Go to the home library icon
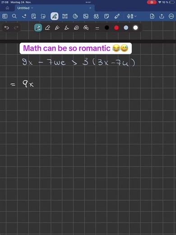 (x=7, y=8)
